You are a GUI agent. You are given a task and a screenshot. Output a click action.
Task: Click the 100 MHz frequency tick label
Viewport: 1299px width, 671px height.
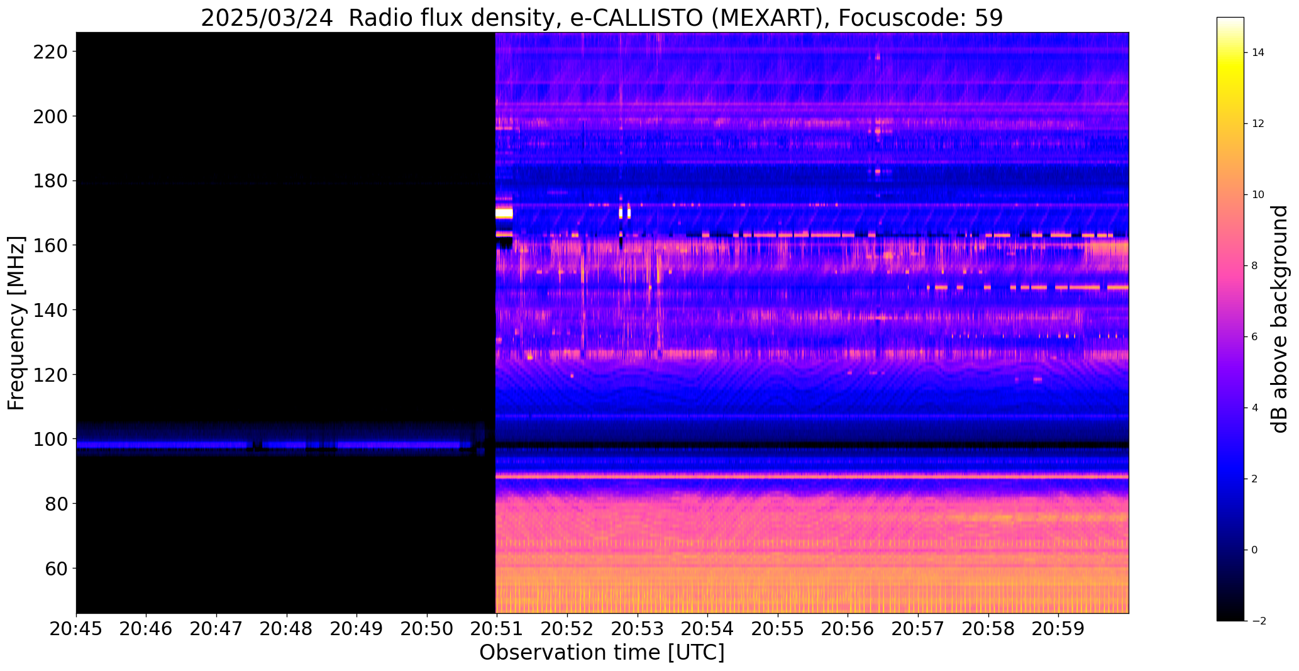point(50,439)
